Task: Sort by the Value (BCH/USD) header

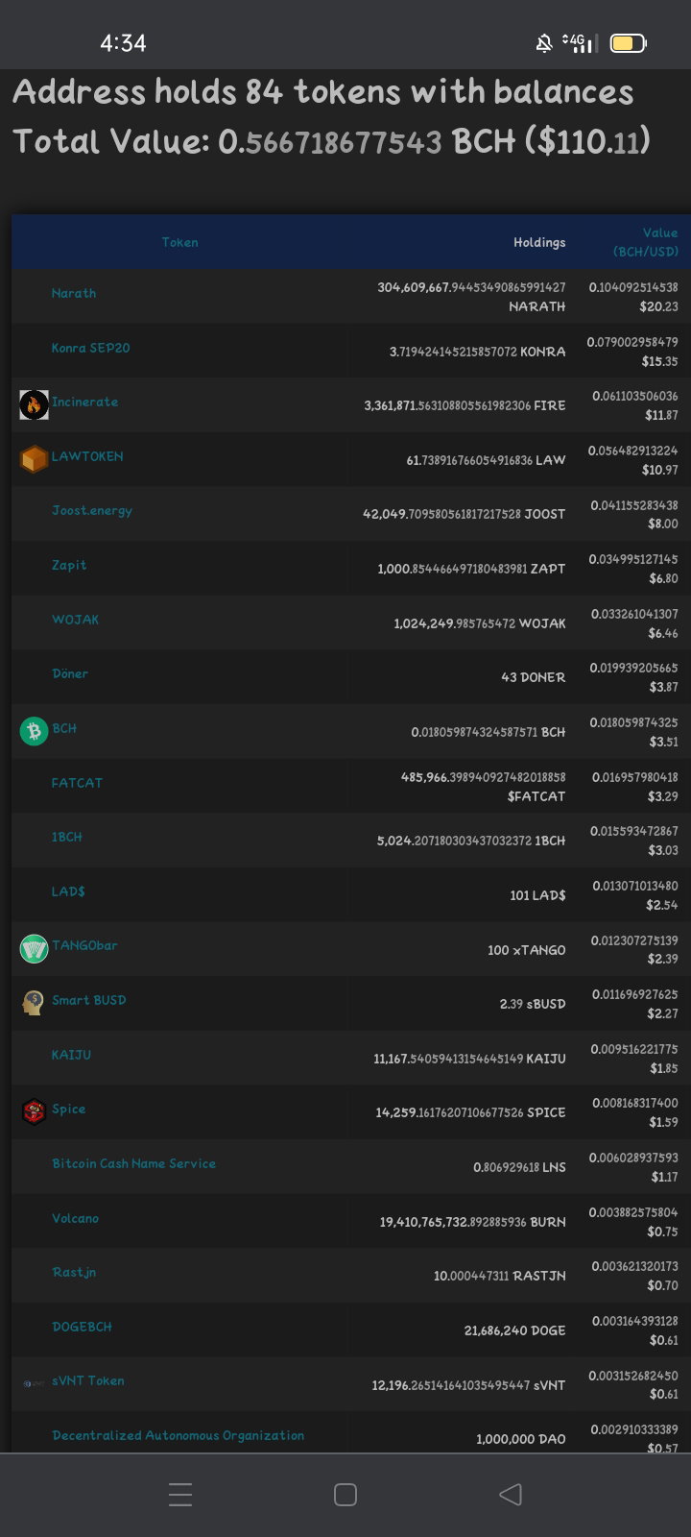Action: [646, 242]
